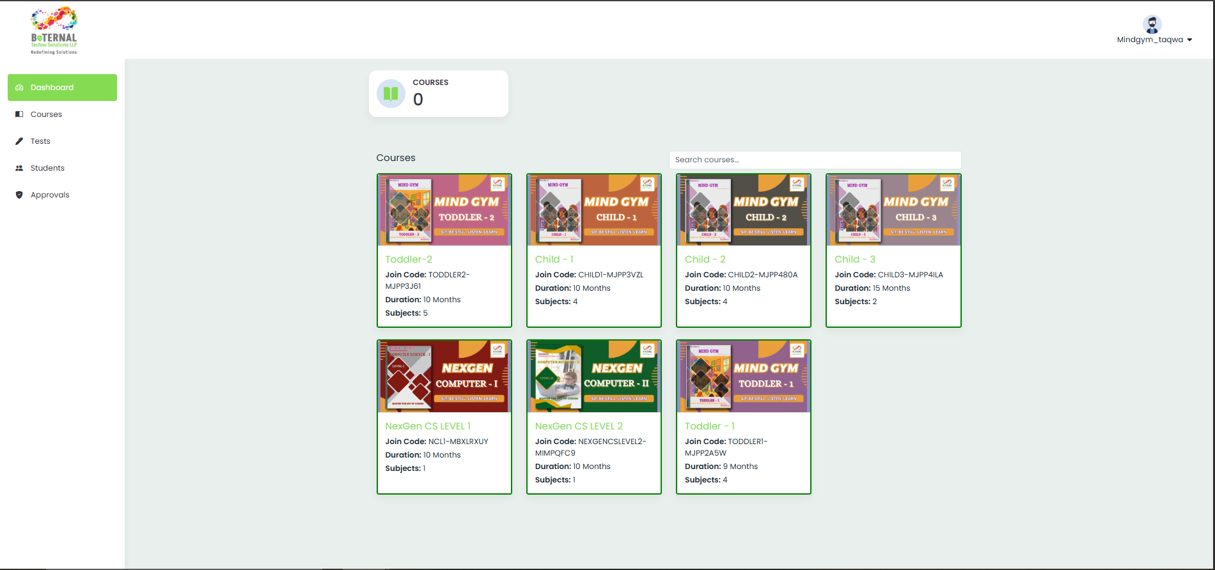Click the Mind Gym Toddler - 2 thumbnail
This screenshot has height=570, width=1215.
444,210
